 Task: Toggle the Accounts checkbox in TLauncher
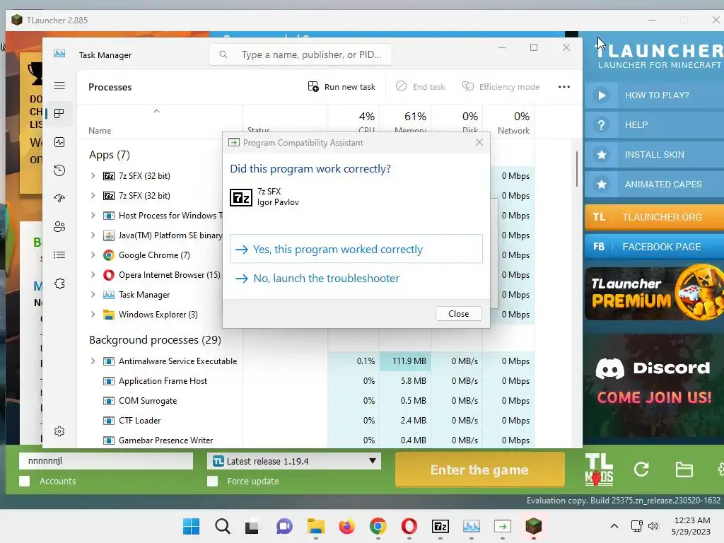25,481
